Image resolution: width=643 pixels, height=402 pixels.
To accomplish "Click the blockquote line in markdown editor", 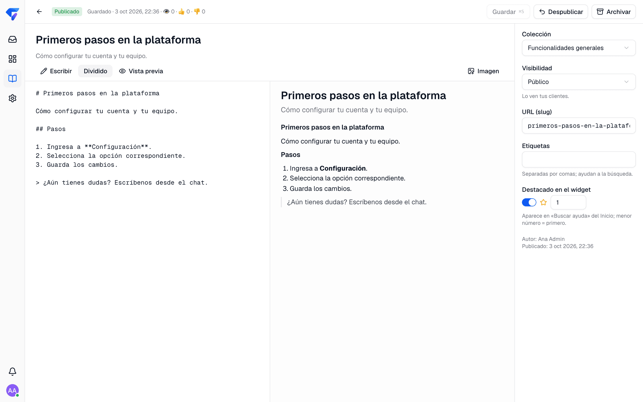I will coord(122,183).
